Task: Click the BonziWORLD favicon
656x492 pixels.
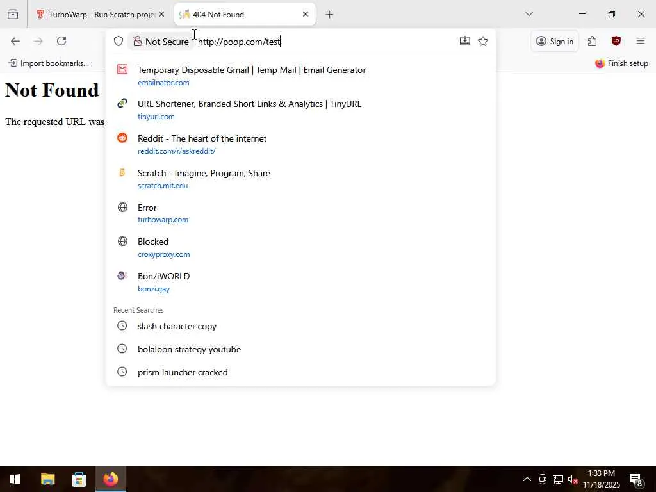Action: 122,275
